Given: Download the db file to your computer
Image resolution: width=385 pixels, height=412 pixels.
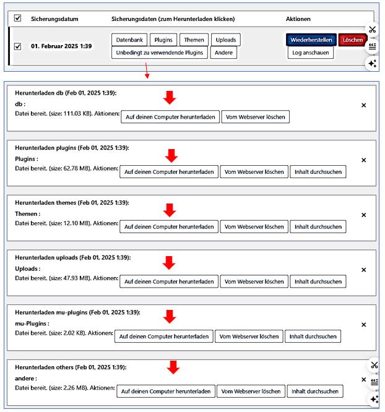Looking at the screenshot, I should coord(170,118).
